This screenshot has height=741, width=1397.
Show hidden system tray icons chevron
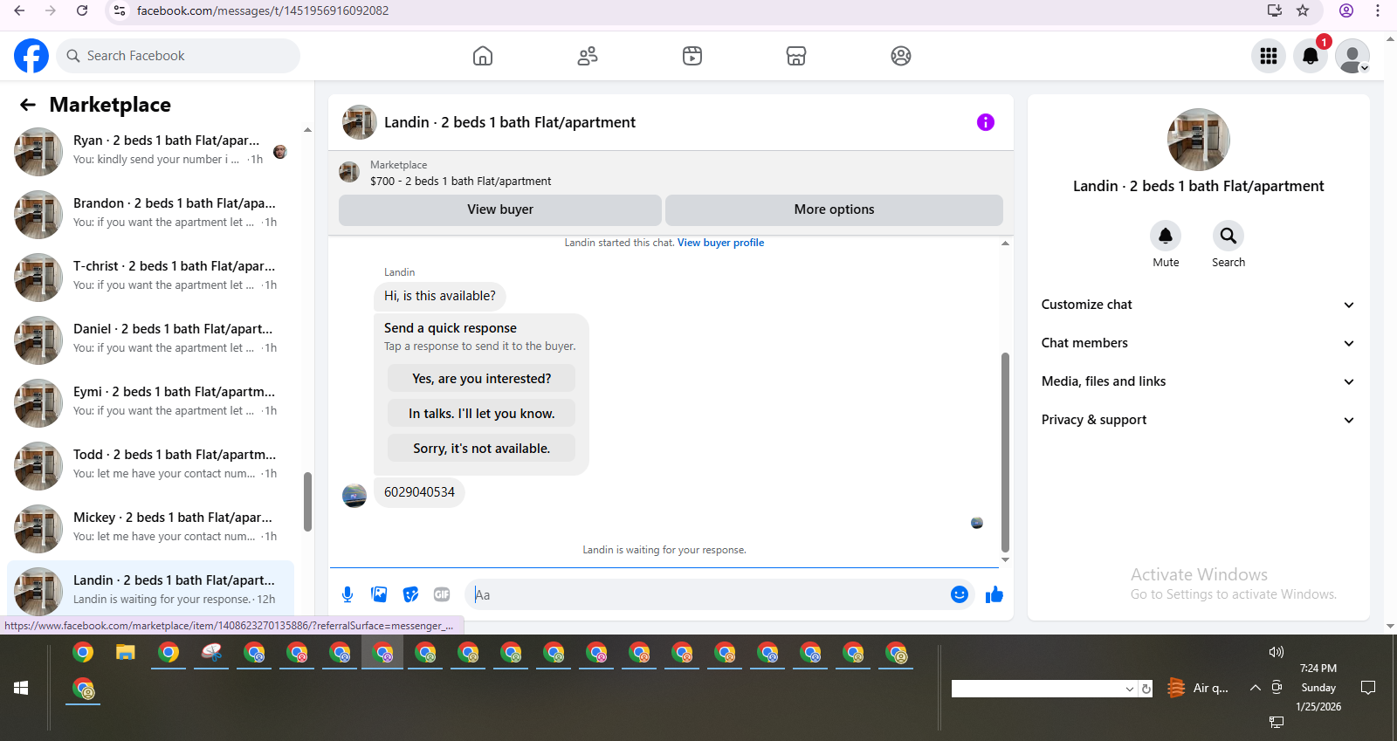1255,688
